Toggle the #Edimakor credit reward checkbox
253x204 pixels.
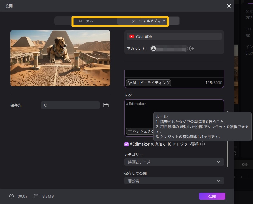[x=126, y=144]
